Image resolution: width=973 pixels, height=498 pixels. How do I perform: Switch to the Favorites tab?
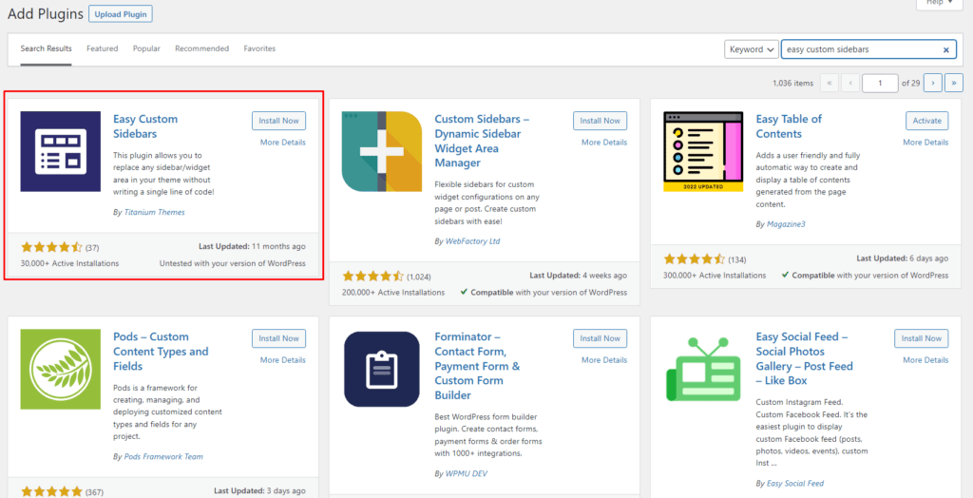259,48
